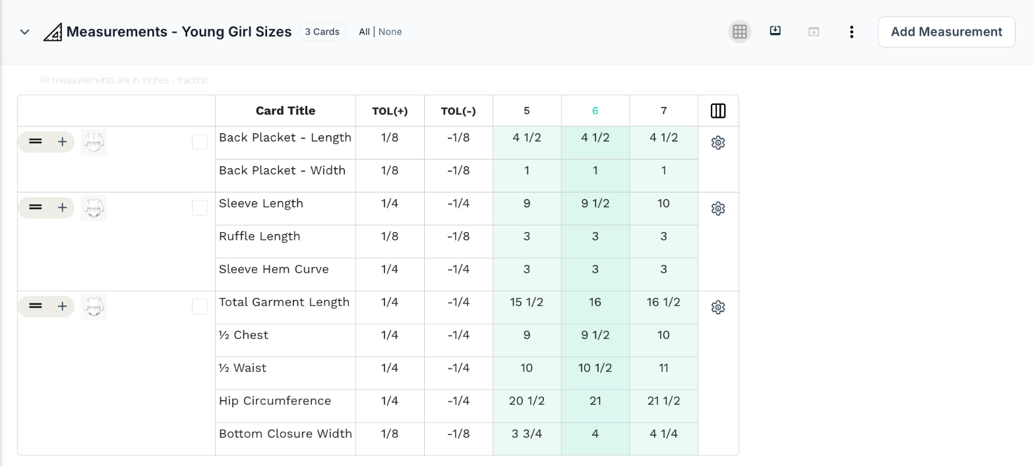
Task: Tick the checkbox for Sleeve Length card
Action: tap(200, 208)
